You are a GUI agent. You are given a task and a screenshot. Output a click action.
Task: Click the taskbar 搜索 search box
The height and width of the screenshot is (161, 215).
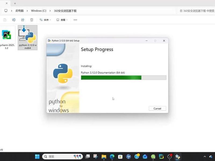point(62,156)
